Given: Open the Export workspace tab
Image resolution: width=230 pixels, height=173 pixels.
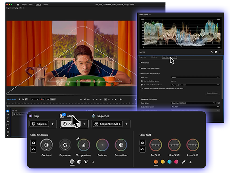Looking at the screenshot, I should click(x=45, y=5).
